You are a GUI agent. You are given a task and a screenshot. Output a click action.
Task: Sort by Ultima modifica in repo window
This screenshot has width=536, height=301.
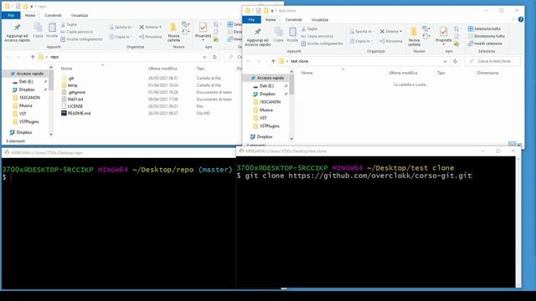pos(162,69)
